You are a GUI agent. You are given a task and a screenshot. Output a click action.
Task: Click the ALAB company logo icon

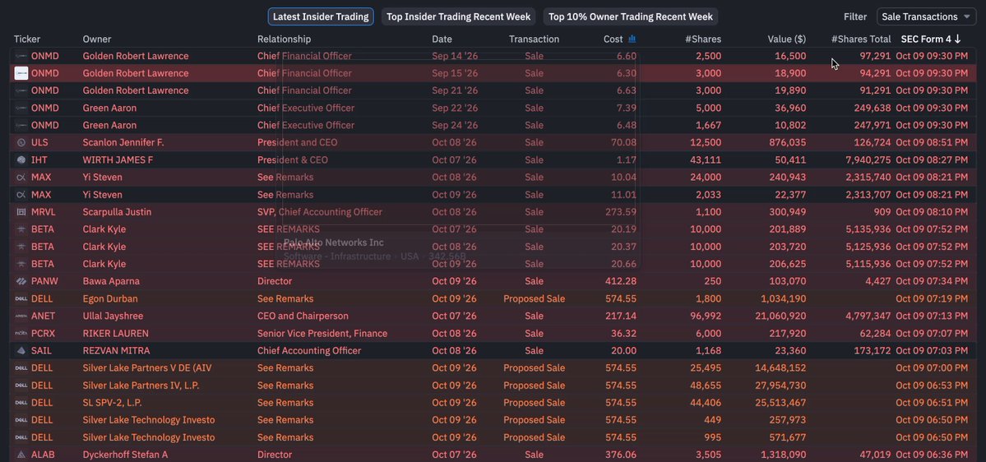[x=21, y=455]
